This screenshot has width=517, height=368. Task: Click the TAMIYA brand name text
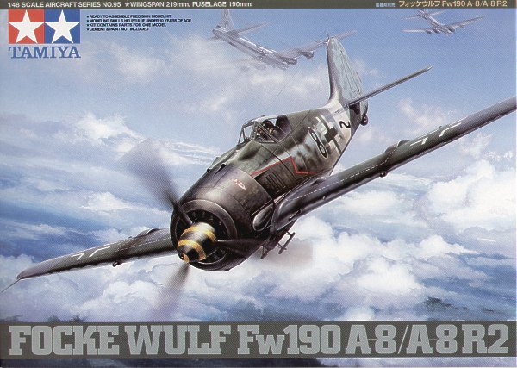point(41,53)
